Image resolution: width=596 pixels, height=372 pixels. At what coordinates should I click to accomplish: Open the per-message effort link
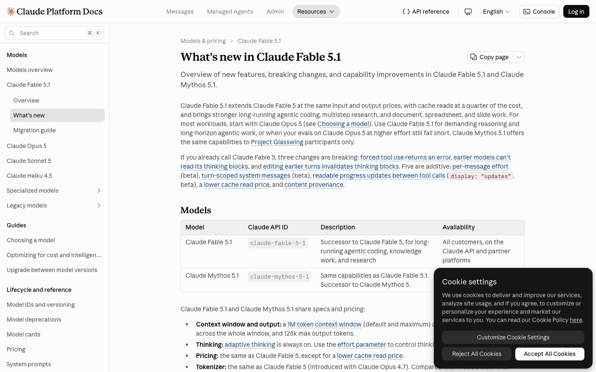[x=480, y=167]
